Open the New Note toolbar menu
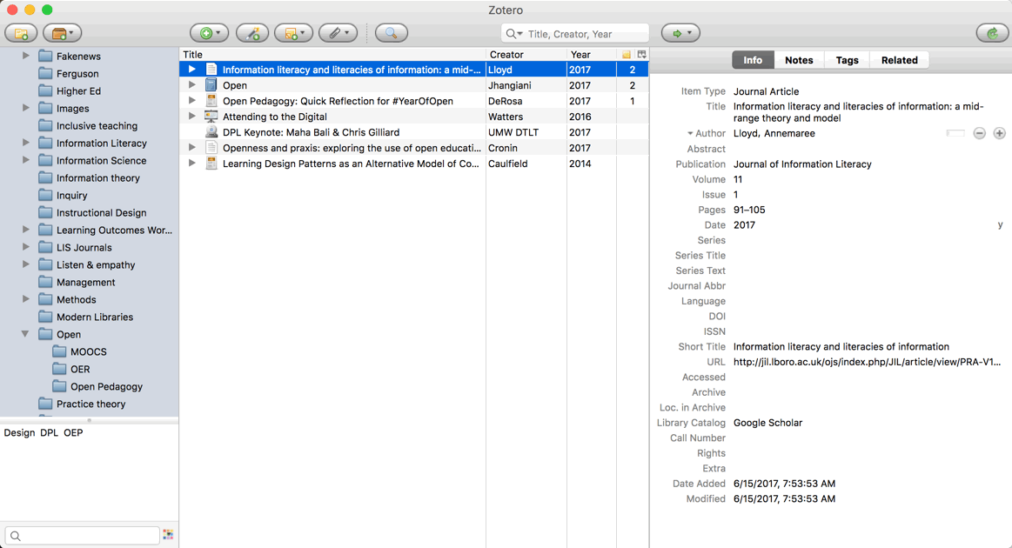 coord(293,33)
